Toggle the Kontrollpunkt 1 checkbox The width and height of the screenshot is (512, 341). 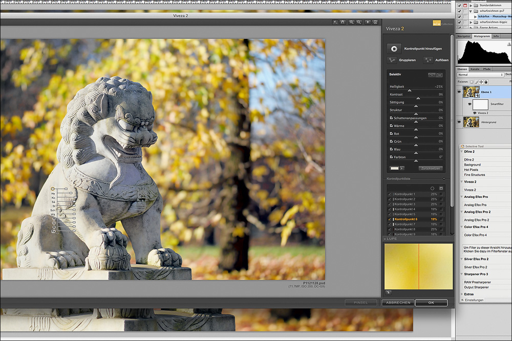pos(390,194)
